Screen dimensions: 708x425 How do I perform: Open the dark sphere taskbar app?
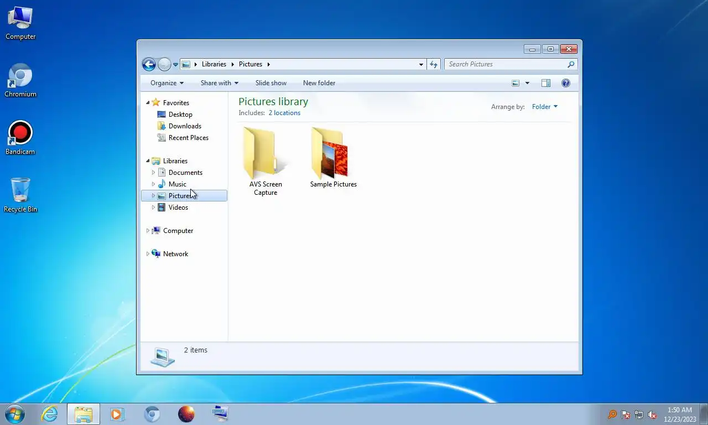[x=186, y=414]
